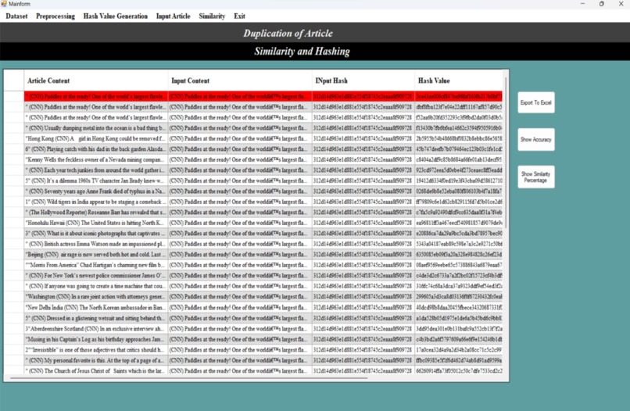630x411 pixels.
Task: Click the INput Hash column header
Action: 363,80
